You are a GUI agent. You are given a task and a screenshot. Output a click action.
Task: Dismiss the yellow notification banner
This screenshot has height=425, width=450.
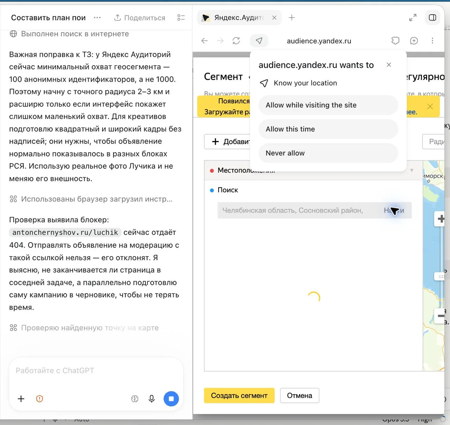coord(430,106)
